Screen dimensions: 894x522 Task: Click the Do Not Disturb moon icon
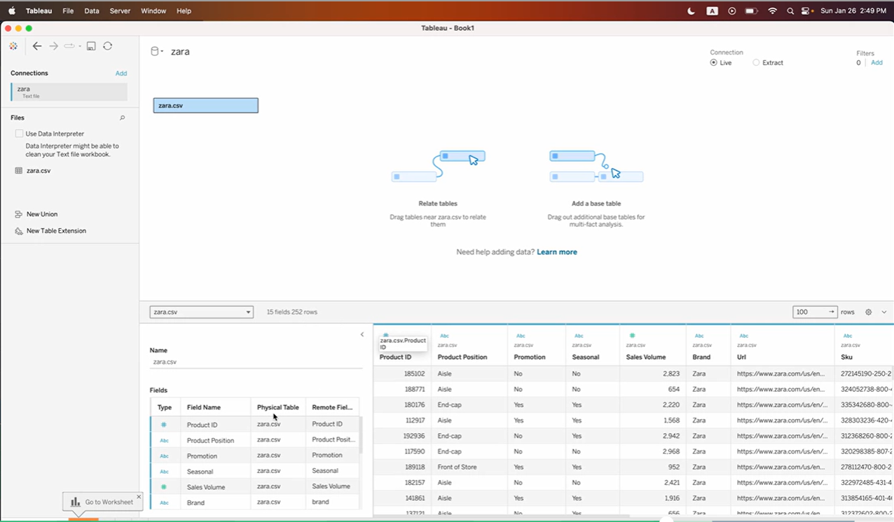[691, 11]
